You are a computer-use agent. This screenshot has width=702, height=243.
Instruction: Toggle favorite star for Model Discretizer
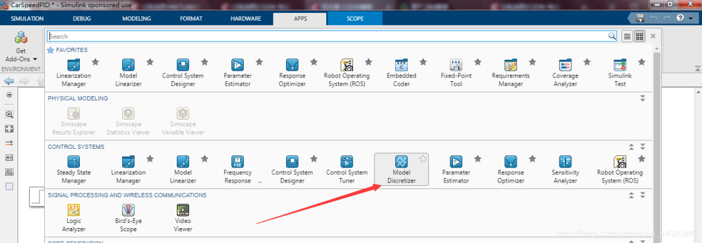coord(423,159)
